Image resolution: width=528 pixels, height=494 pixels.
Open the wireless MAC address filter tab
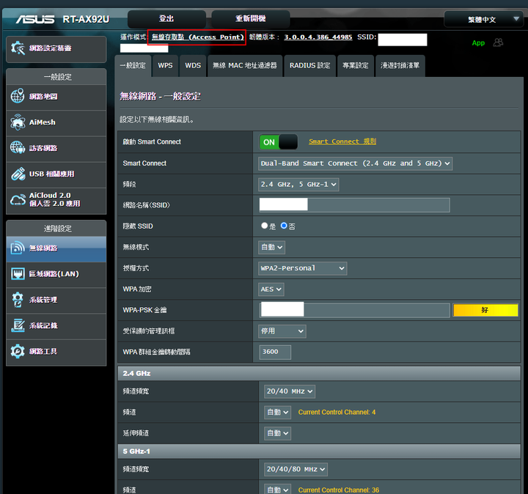tap(245, 66)
